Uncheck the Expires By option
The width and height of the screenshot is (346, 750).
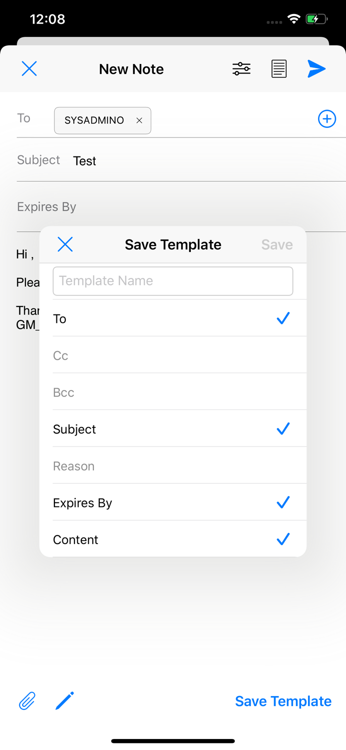(283, 502)
